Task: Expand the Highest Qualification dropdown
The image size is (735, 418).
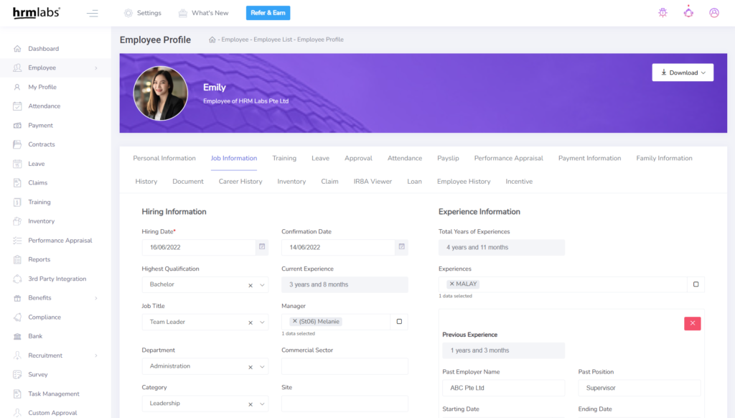Action: click(x=262, y=285)
